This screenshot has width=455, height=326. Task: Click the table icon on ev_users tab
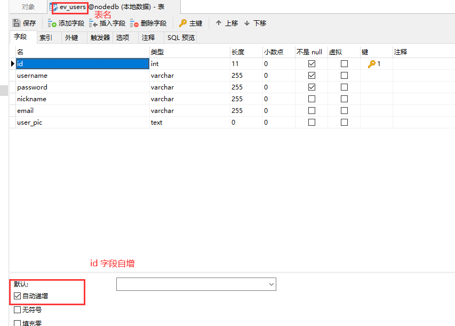point(54,7)
